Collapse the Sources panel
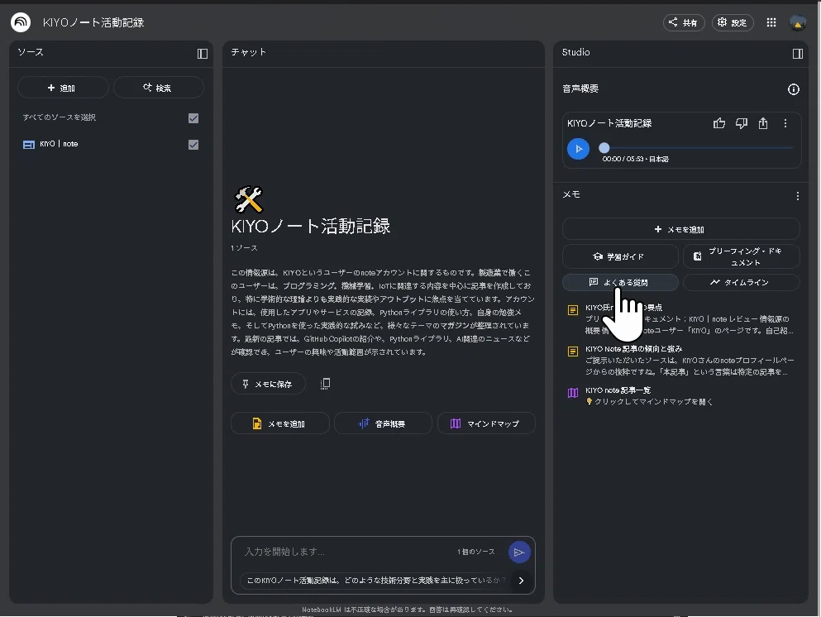 click(x=202, y=54)
